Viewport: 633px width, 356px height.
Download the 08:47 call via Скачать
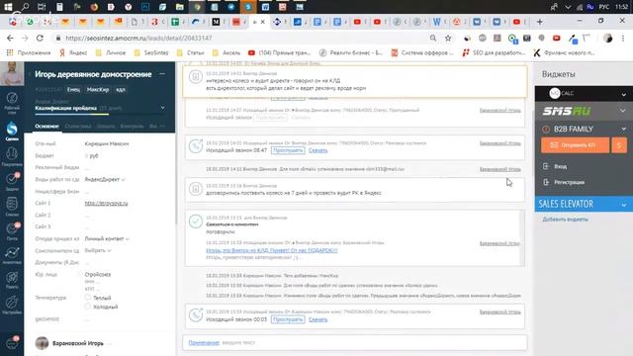click(x=318, y=150)
